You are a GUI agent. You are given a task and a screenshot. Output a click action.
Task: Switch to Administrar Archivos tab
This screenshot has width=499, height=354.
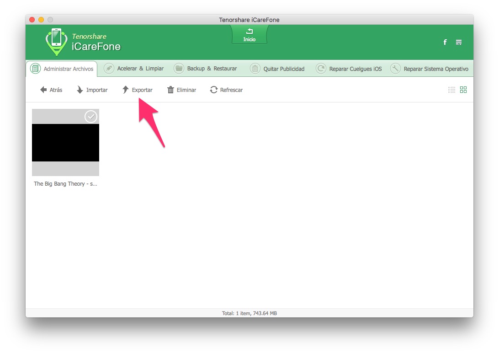[62, 69]
